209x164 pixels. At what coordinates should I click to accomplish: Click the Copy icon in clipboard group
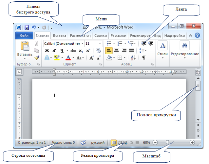[36, 50]
